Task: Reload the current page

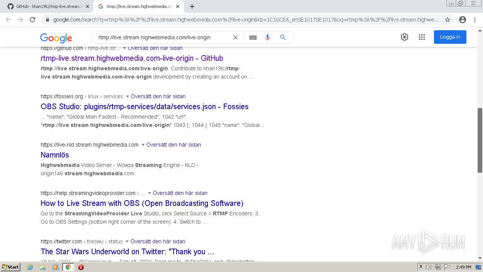Action: [32, 20]
